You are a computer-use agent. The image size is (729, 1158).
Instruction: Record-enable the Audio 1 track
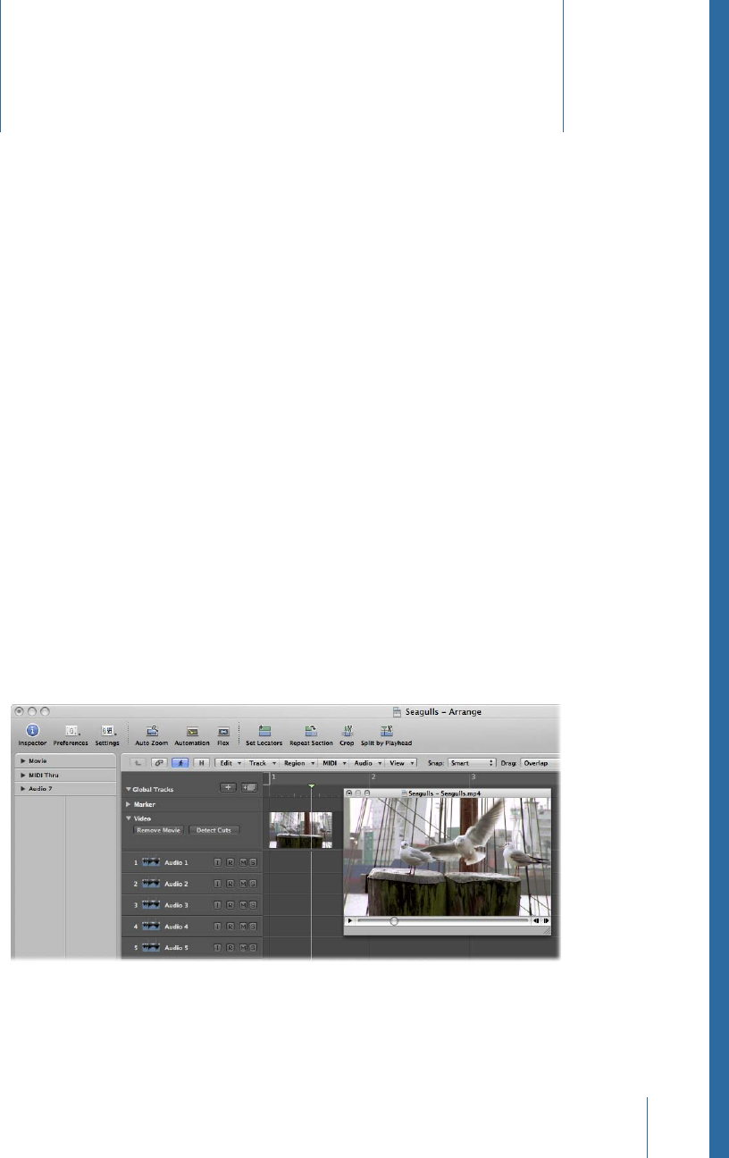(230, 862)
